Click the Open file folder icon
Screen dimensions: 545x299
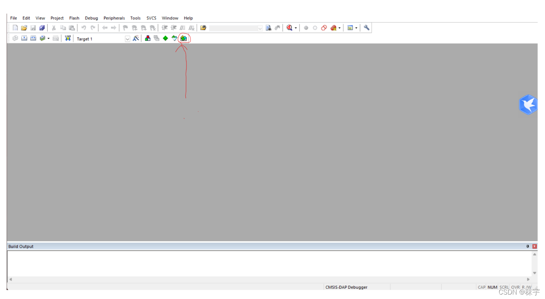click(x=24, y=28)
